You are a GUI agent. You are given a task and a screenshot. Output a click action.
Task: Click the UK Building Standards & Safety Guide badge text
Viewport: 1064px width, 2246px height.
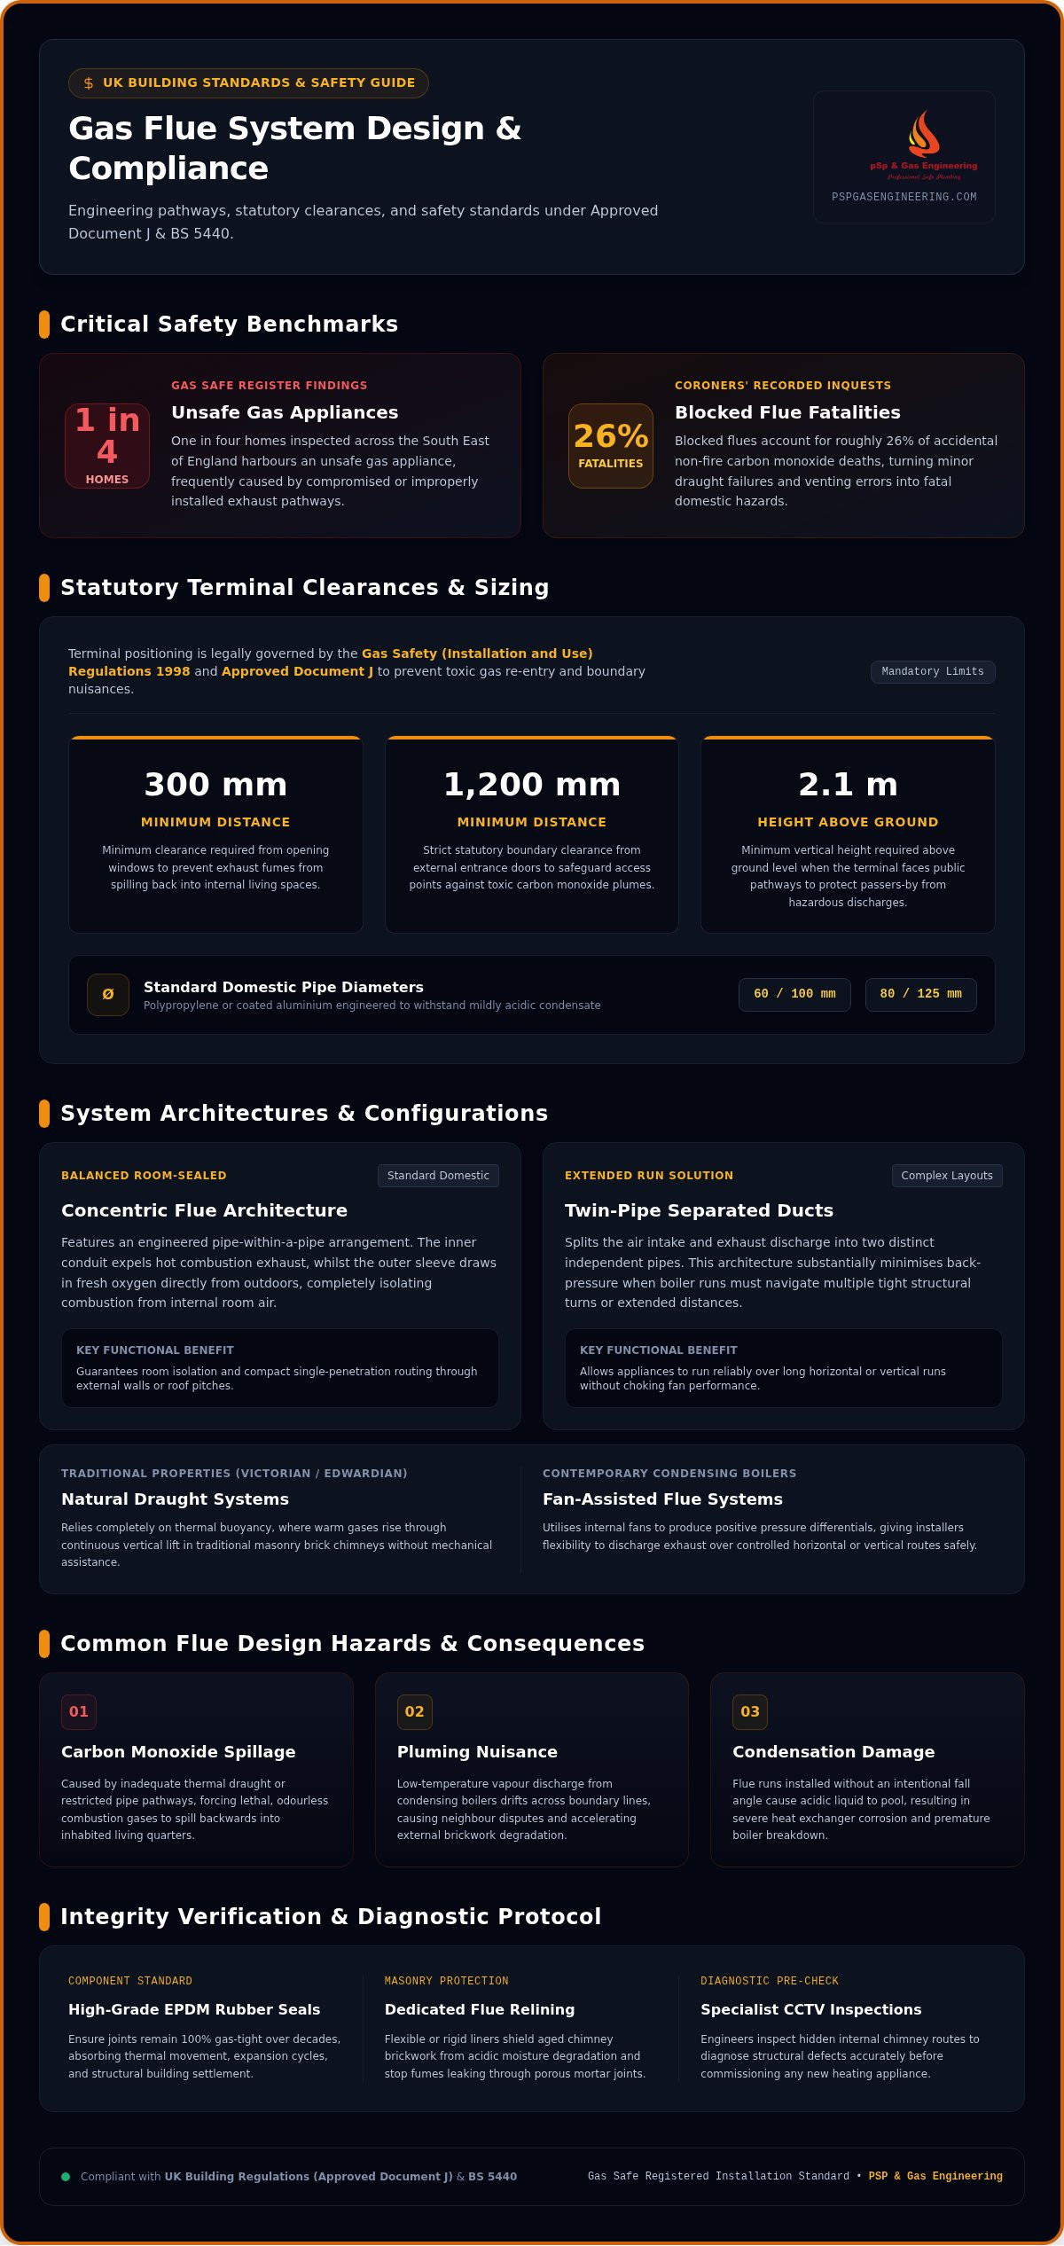(x=259, y=83)
